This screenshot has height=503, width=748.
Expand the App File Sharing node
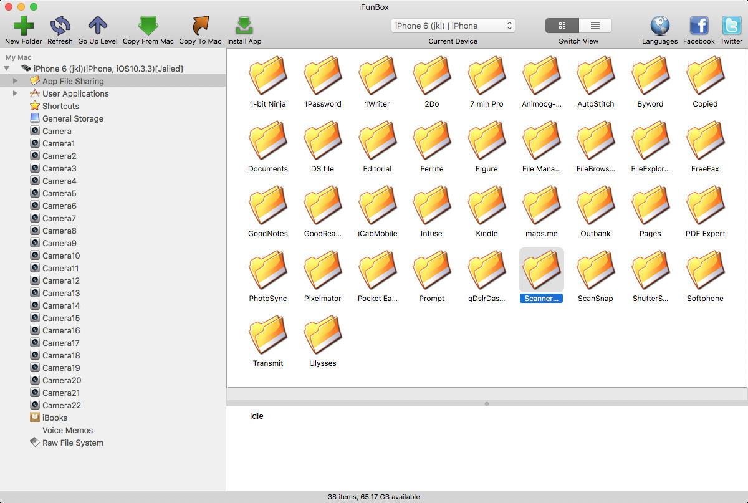pos(16,81)
